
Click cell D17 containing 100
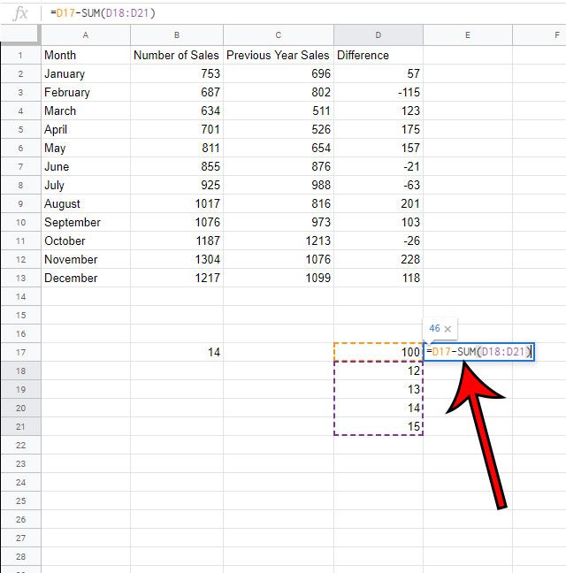(x=379, y=352)
